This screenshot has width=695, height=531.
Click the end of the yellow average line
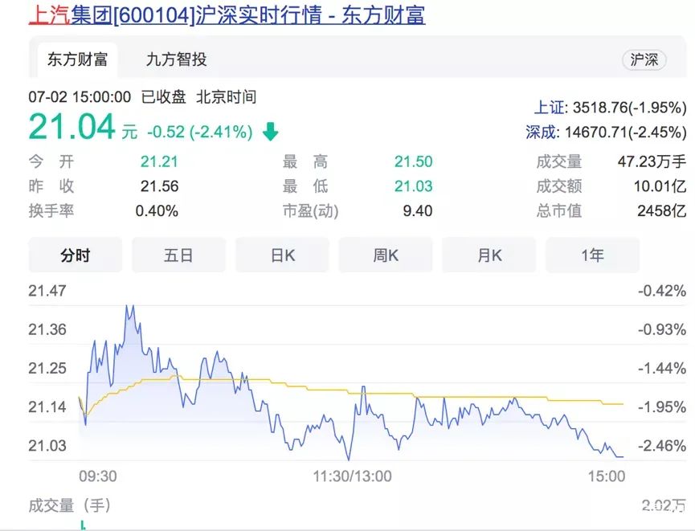point(623,404)
